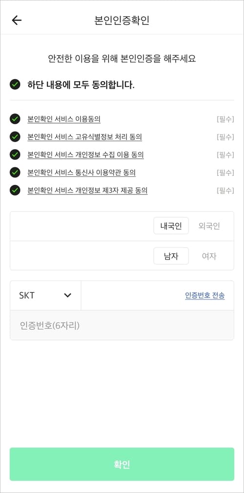
Task: Uncheck 개인정보 수집 이용 동의 checkmark
Action: pos(15,155)
